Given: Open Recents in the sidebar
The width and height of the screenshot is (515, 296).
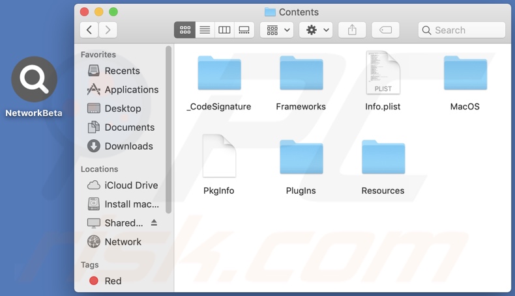Looking at the screenshot, I should pos(122,71).
